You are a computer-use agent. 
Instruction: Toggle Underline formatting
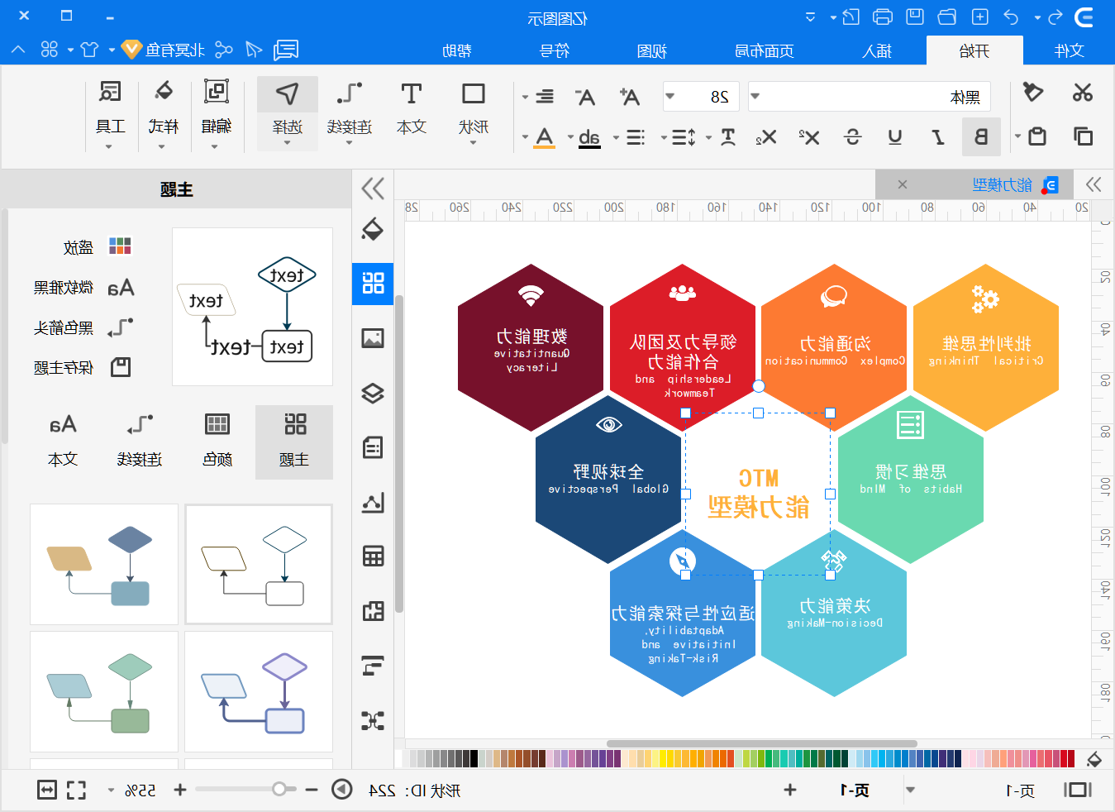(895, 136)
